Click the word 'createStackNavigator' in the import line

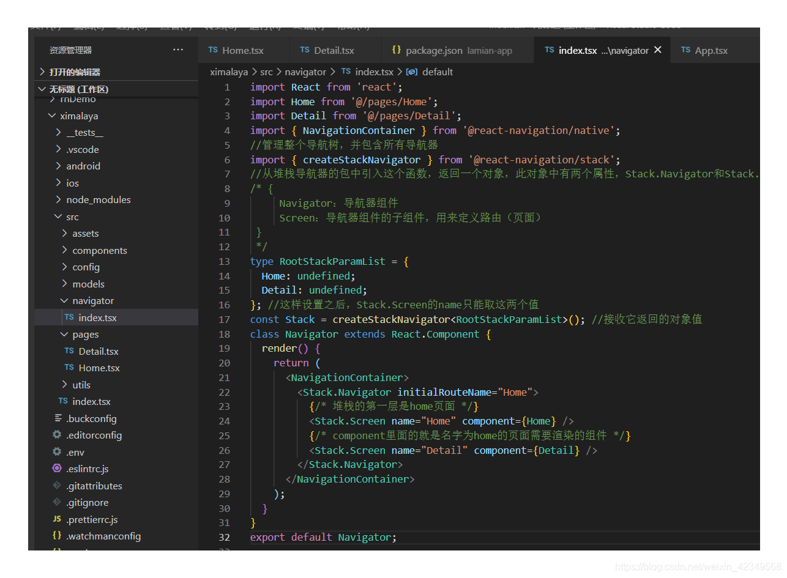362,160
